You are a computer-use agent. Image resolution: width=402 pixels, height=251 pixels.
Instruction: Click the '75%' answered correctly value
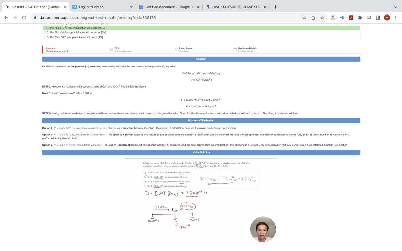[x=117, y=48]
